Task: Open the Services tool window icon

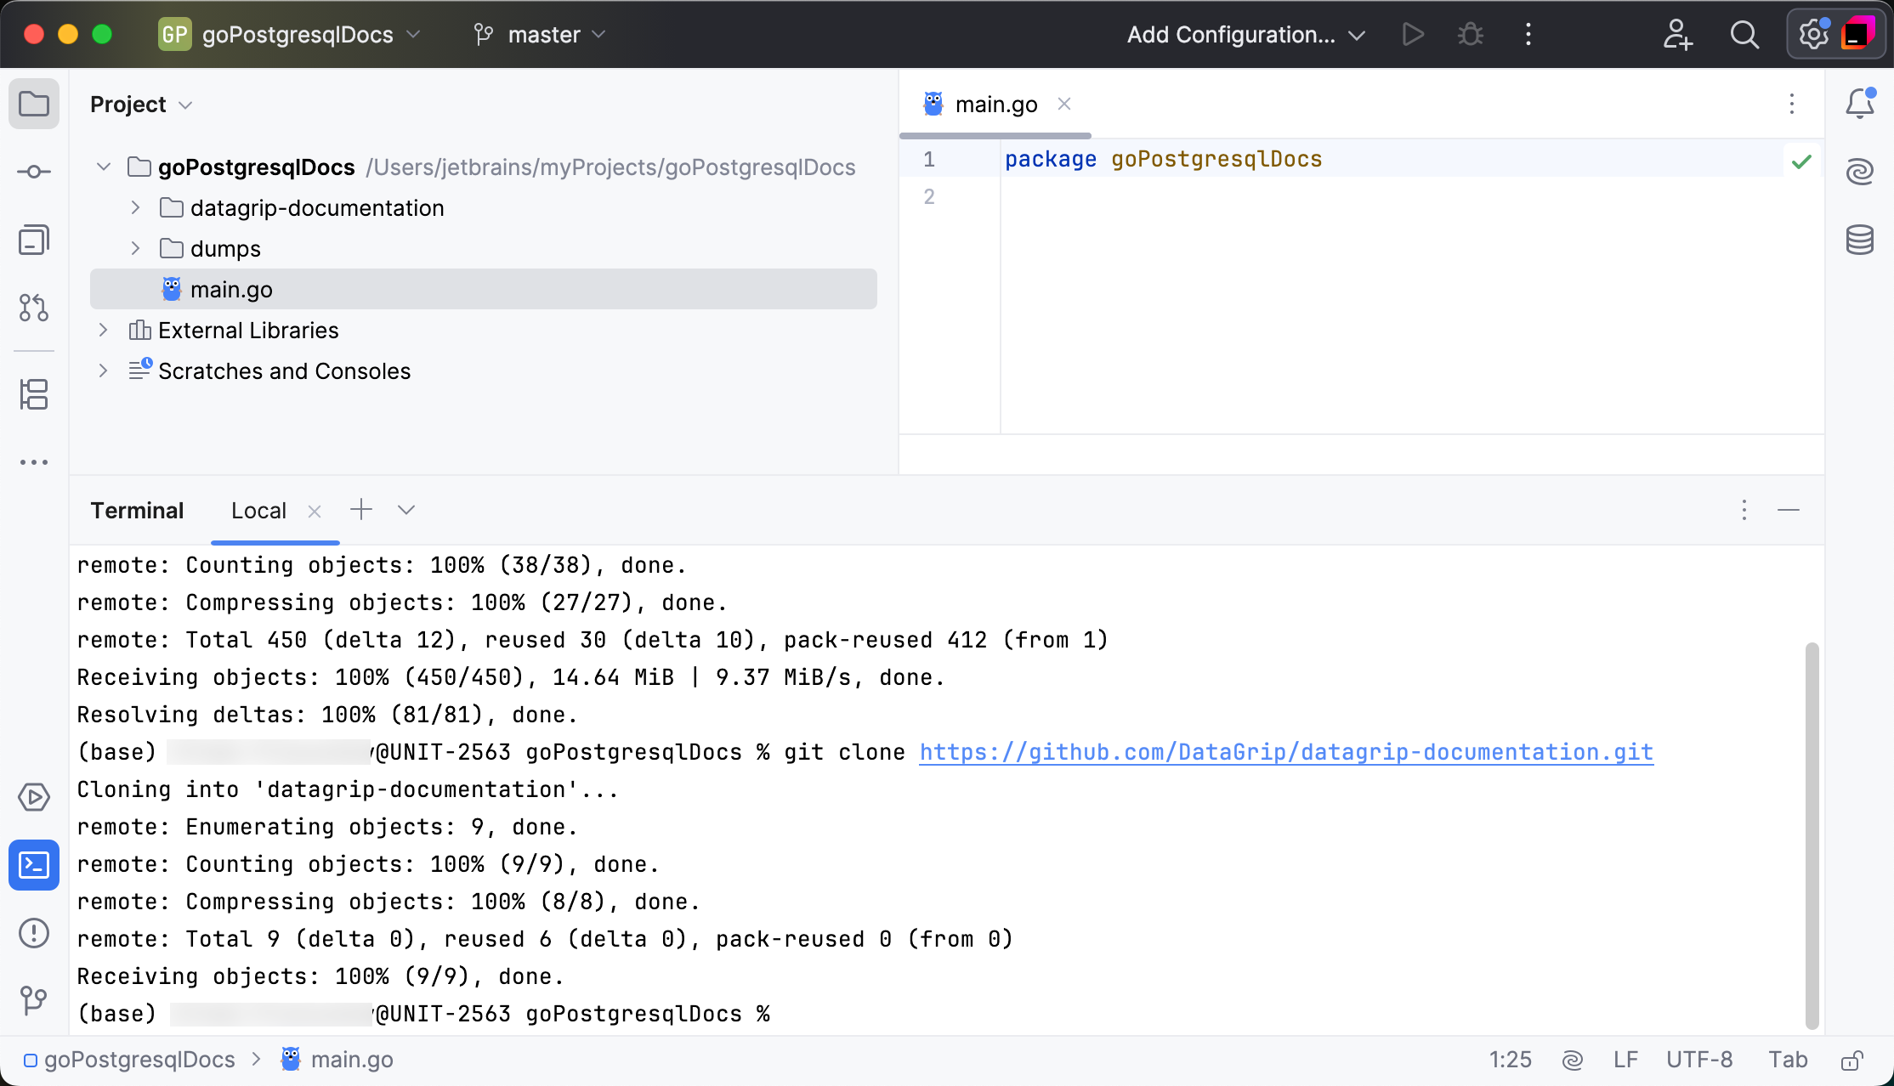Action: pyautogui.click(x=34, y=797)
